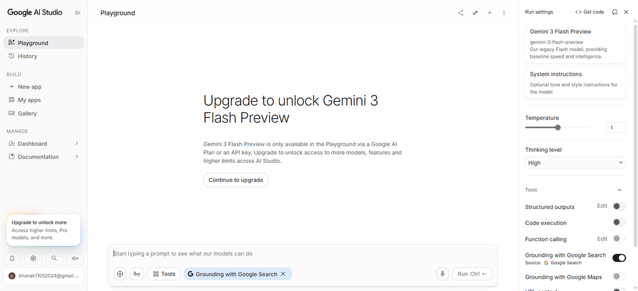Open the API key icon at sidebar bottom
The width and height of the screenshot is (638, 291).
coord(75,258)
